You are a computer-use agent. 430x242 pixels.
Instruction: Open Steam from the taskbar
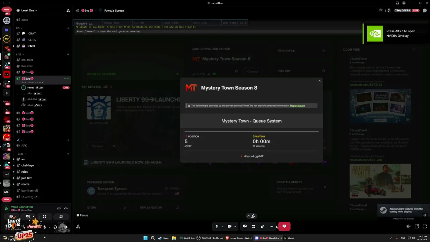tap(164, 238)
